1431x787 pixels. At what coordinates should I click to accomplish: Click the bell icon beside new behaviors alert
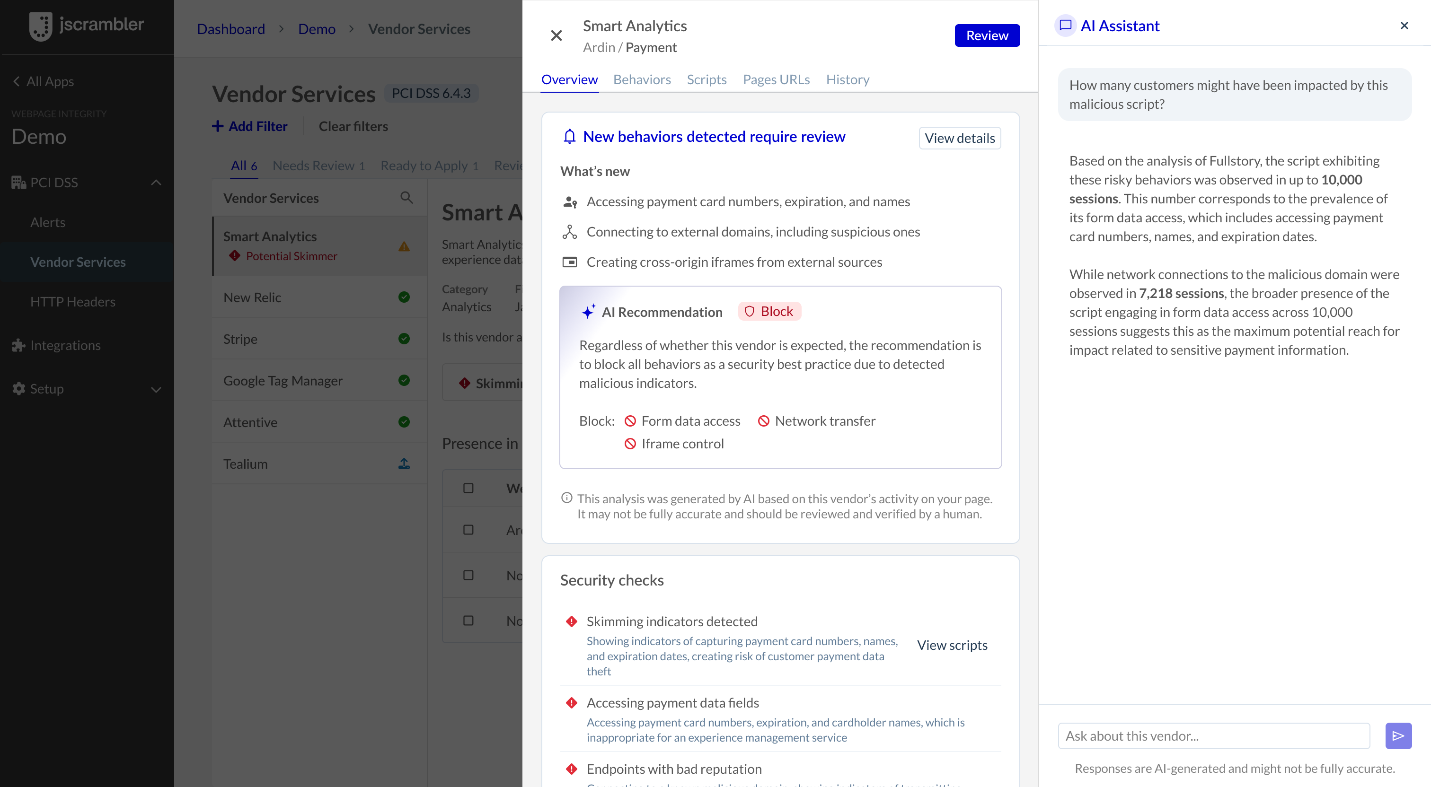[569, 137]
